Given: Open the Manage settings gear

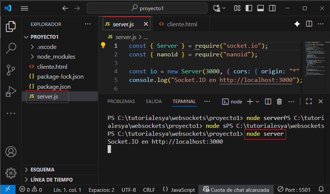Looking at the screenshot, I should point(11,173).
